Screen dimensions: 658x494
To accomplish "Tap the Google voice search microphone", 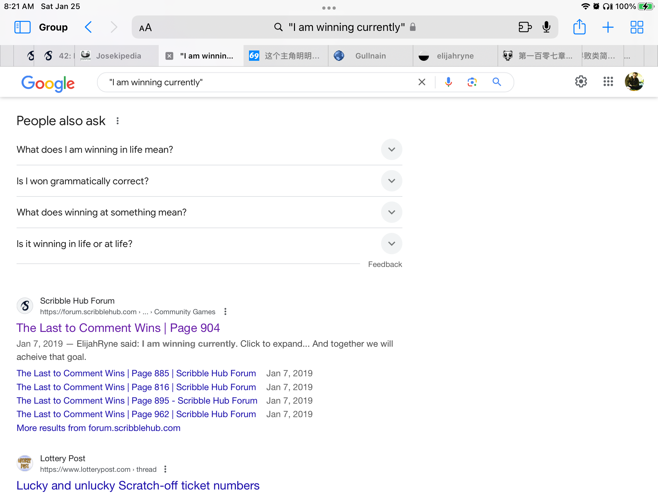I will coord(448,82).
